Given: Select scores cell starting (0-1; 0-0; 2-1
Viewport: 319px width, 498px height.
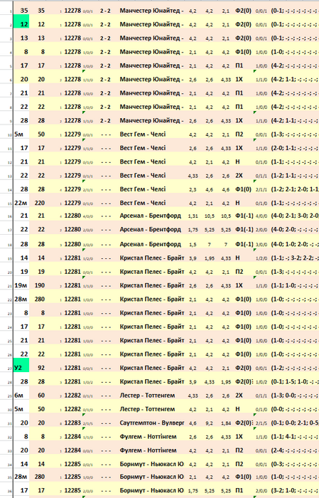Looking at the screenshot, I should (x=295, y=423).
